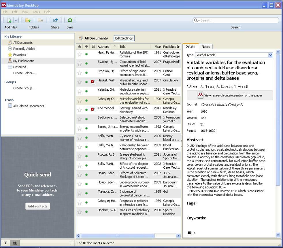Open the search options magnifier dropdown
This screenshot has width=283, height=248.
(x=197, y=20)
